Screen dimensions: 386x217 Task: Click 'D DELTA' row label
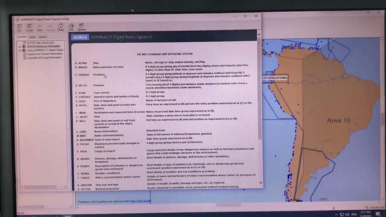pos(81,86)
